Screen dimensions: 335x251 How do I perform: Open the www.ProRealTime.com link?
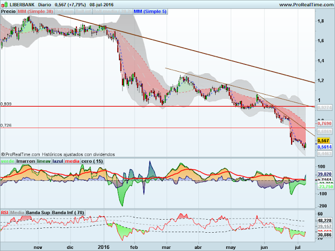tap(307, 5)
